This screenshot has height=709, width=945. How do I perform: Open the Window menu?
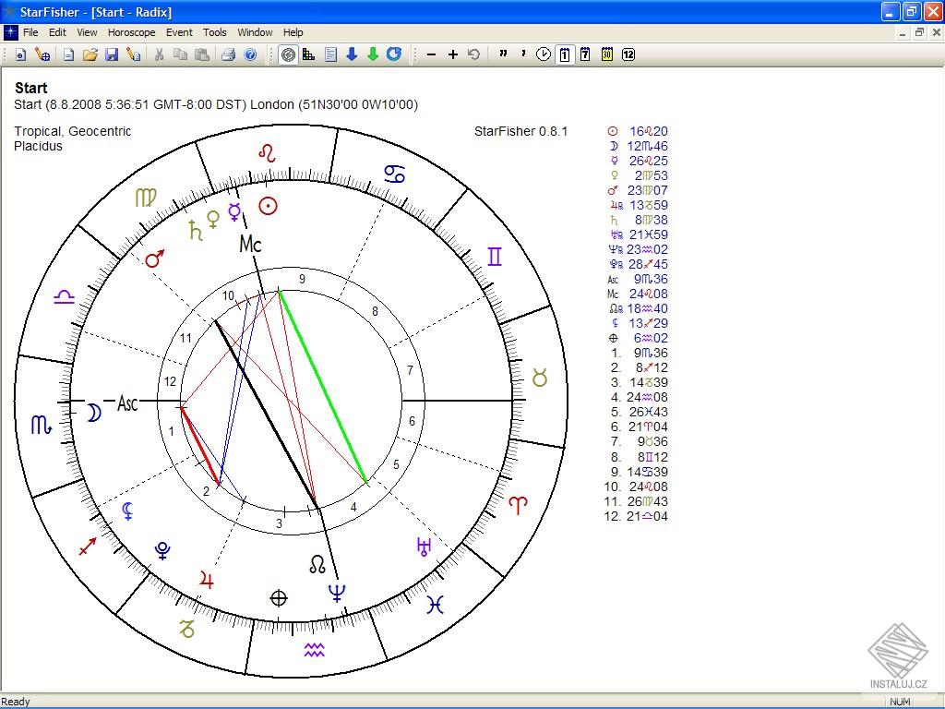255,32
